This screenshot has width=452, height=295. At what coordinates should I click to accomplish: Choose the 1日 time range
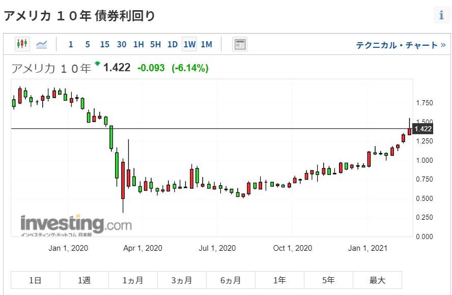pyautogui.click(x=35, y=280)
